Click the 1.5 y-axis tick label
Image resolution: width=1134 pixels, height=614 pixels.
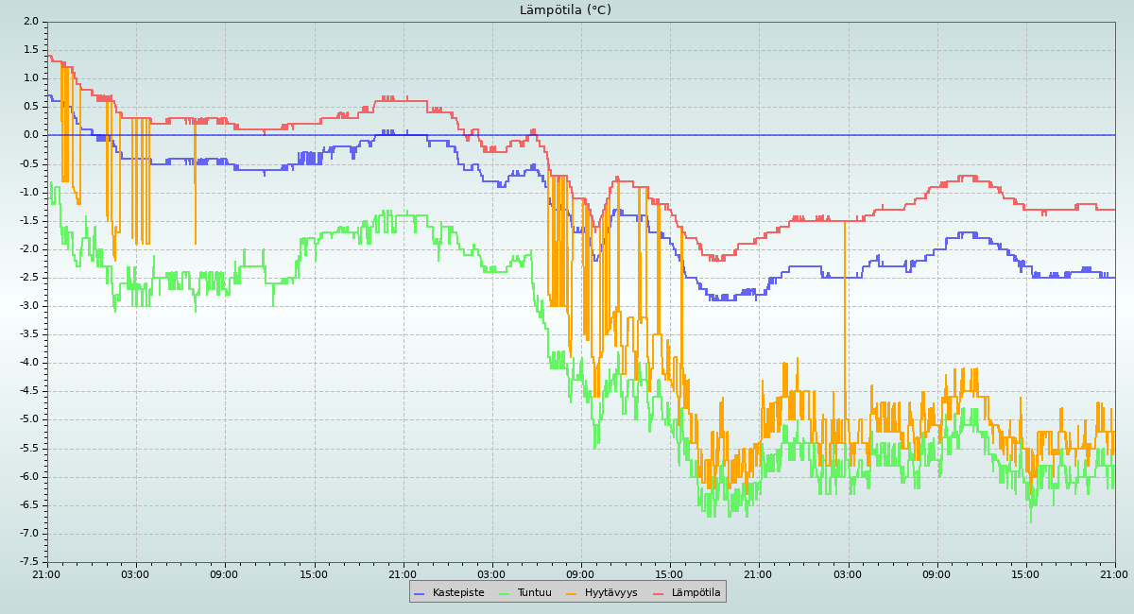[x=30, y=49]
